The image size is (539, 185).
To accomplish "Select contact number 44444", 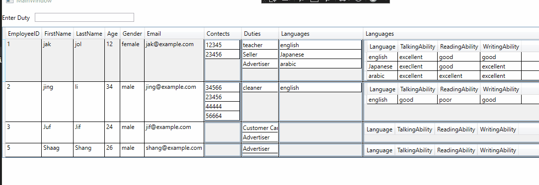I will 223,107.
